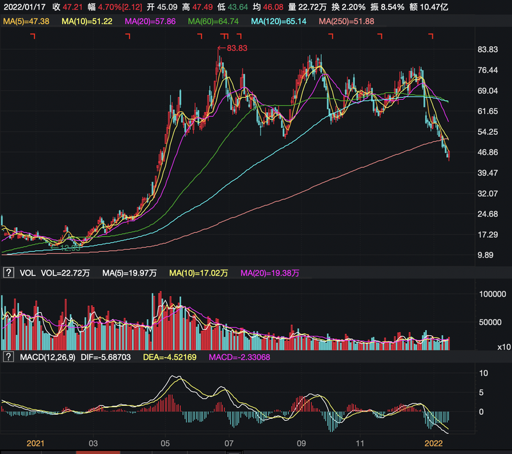Click the 83.83 high price arrow label
Image resolution: width=512 pixels, height=454 pixels.
[x=233, y=48]
